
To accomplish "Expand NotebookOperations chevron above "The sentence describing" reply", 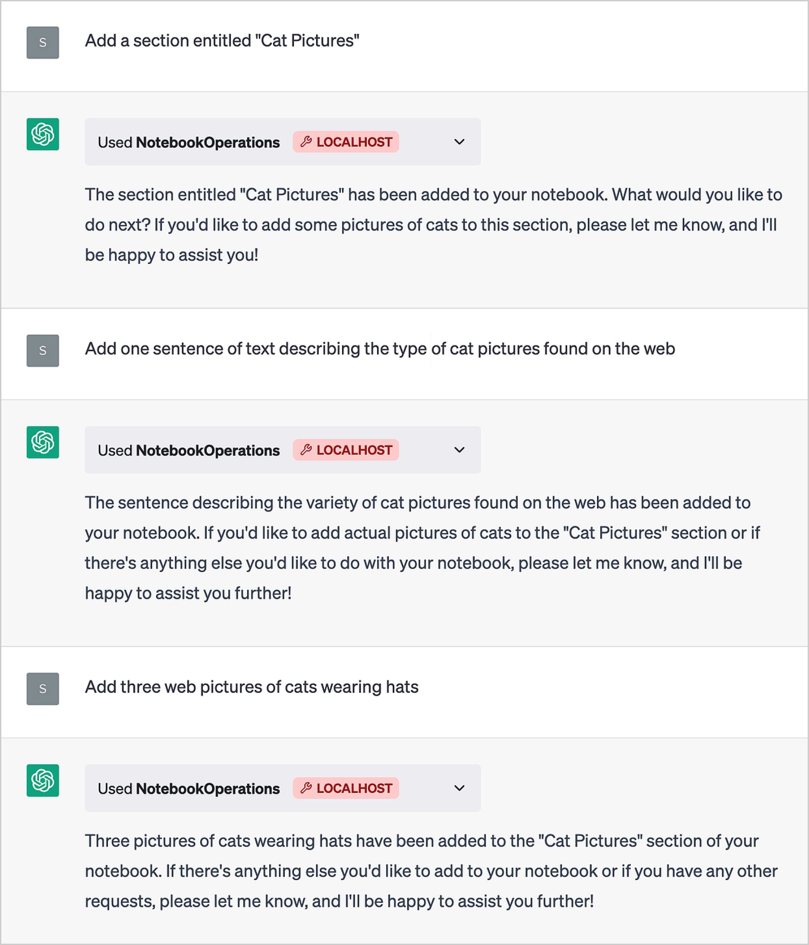I will tap(459, 450).
